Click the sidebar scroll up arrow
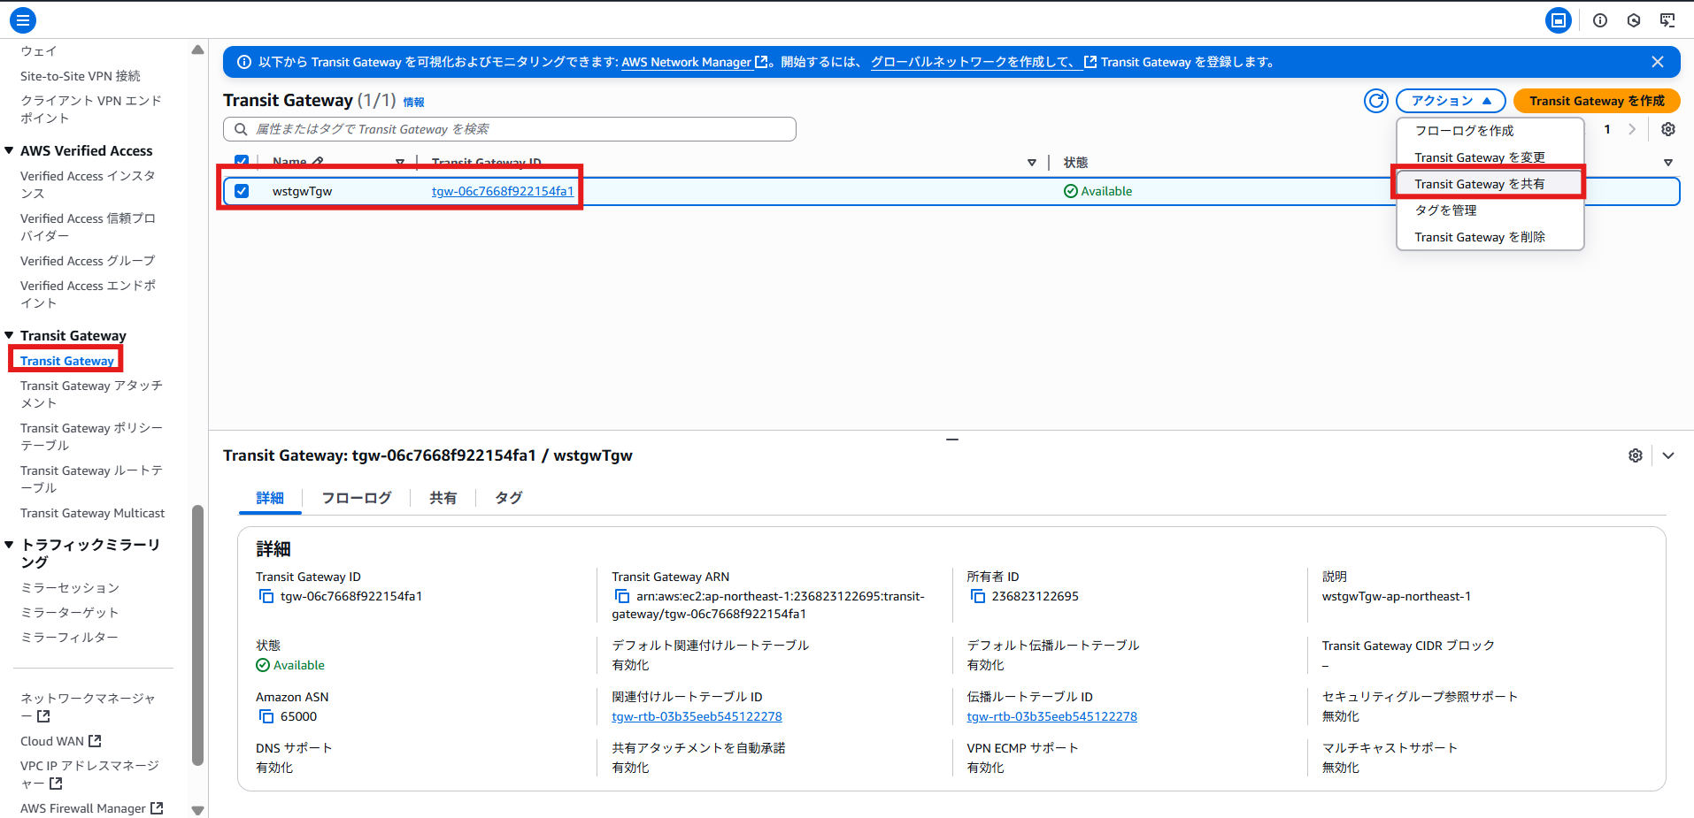The image size is (1694, 818). [197, 50]
